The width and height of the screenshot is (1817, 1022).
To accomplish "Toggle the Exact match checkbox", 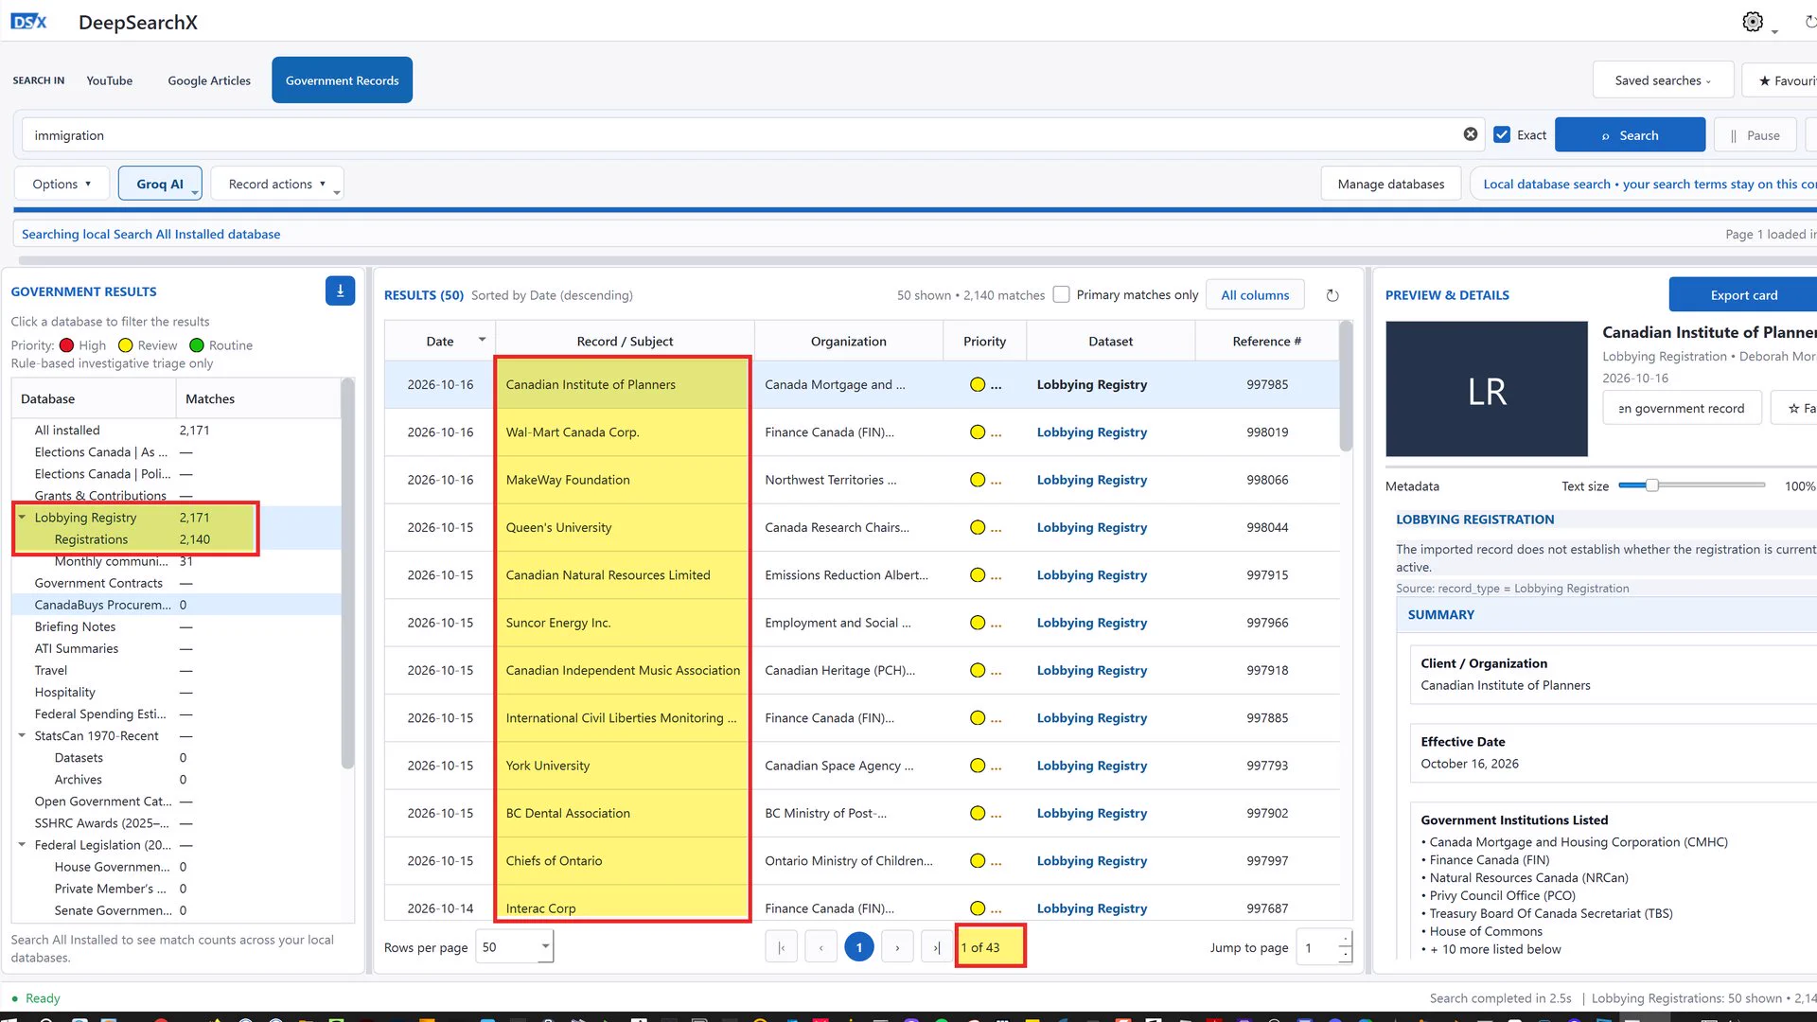I will (1502, 134).
